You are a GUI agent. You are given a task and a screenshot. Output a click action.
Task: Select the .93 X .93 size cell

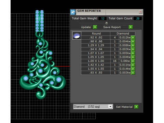(96, 73)
